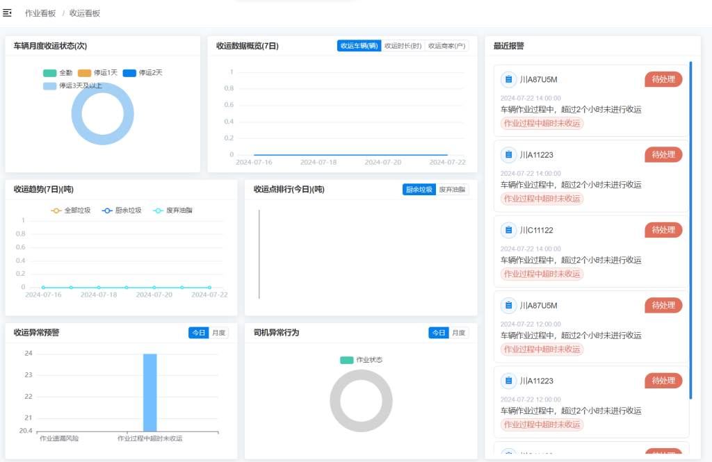Image resolution: width=712 pixels, height=462 pixels.
Task: Toggle 全勤 legend in monthly status chart
Action: [58, 73]
